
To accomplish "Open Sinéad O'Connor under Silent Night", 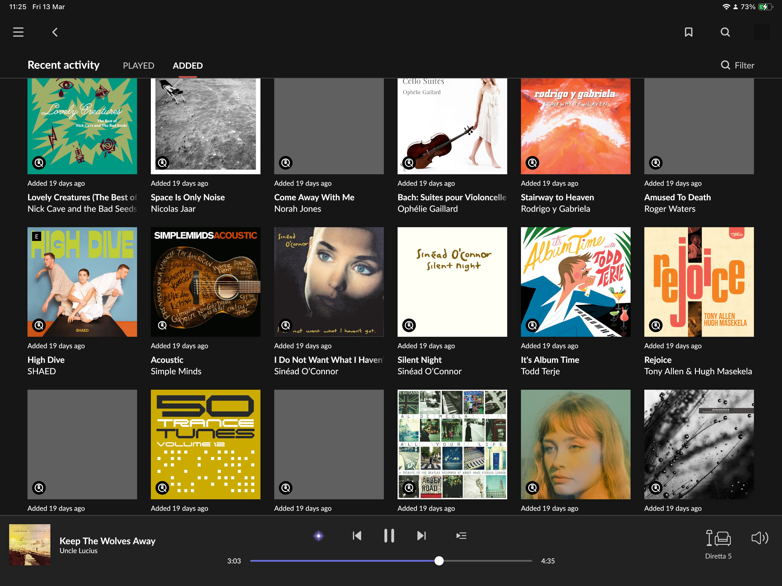I will pos(429,371).
